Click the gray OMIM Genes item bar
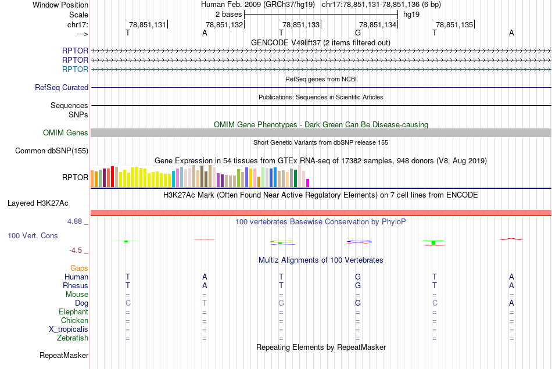The image size is (552, 369). [321, 132]
